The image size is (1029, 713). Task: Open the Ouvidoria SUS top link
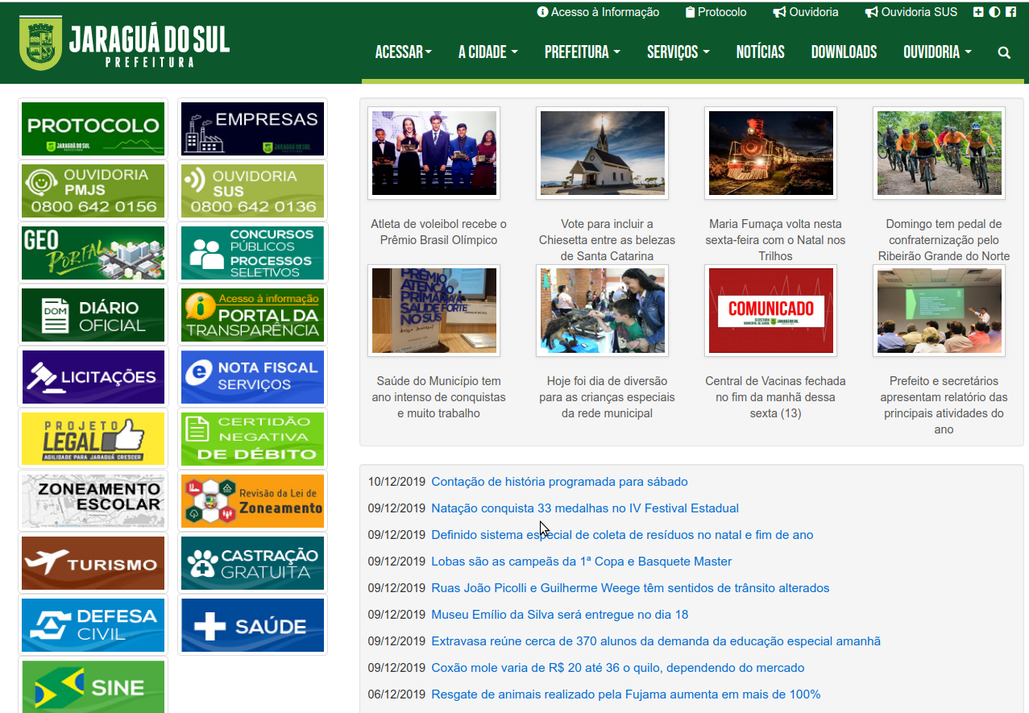point(911,12)
